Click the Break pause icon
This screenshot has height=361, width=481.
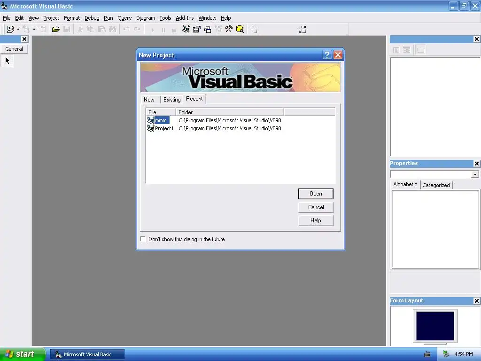click(163, 30)
